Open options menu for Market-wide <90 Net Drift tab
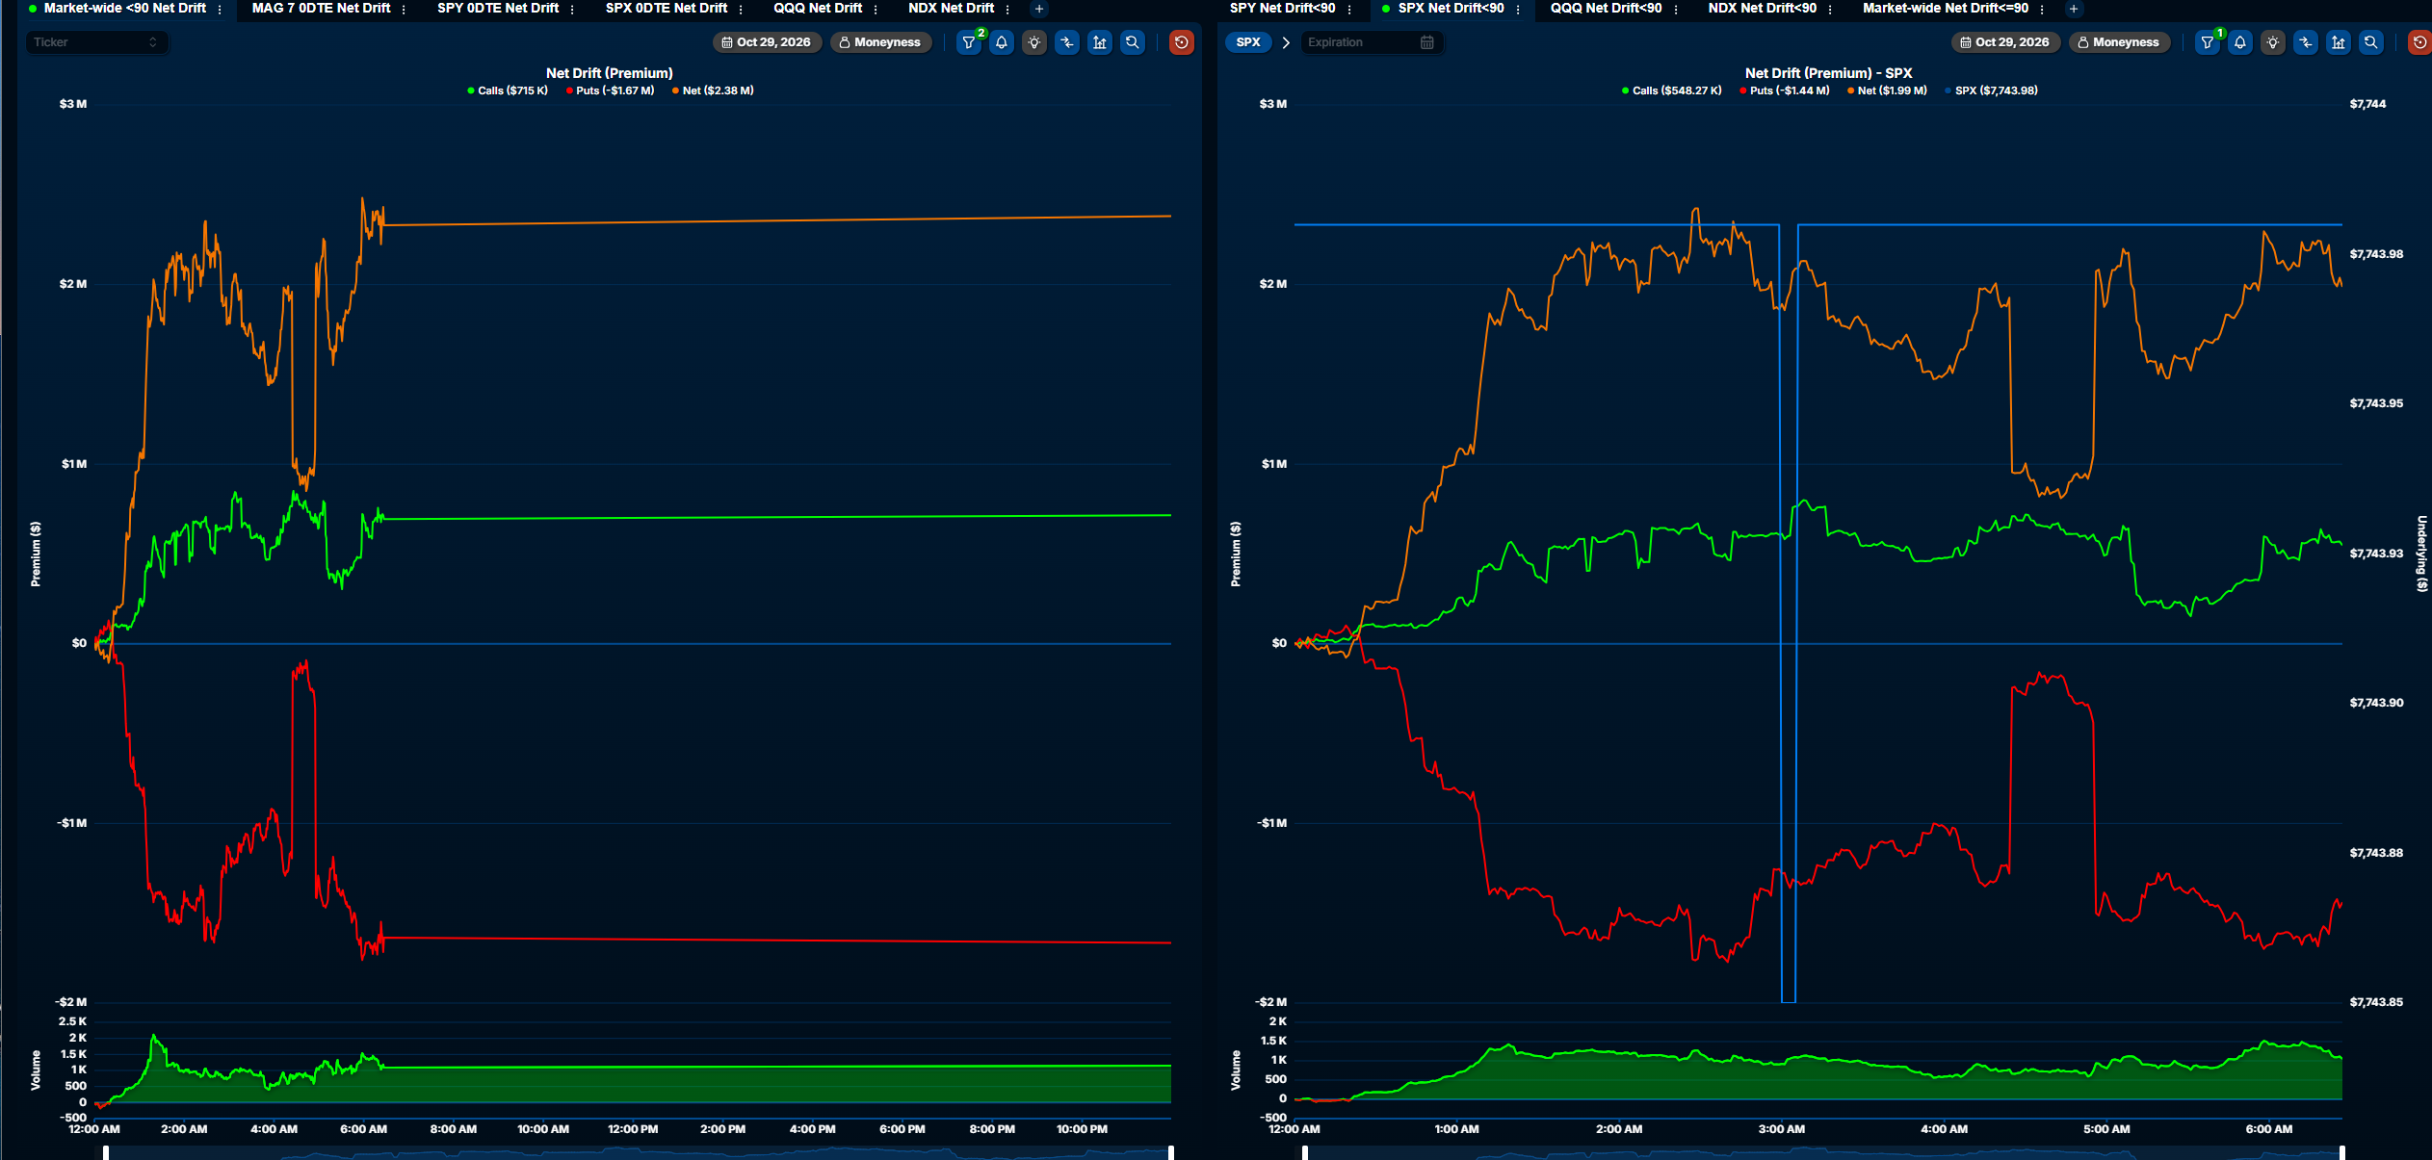2432x1160 pixels. tap(220, 9)
